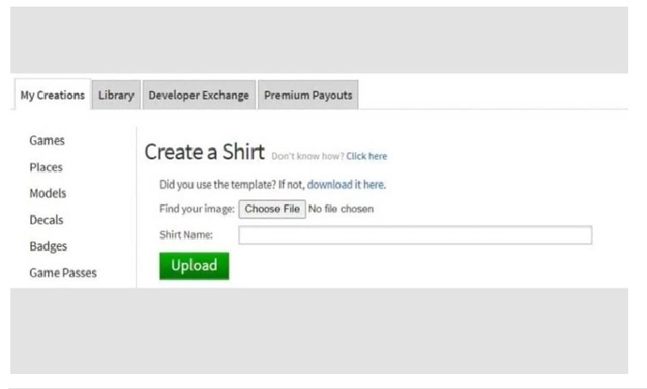The width and height of the screenshot is (647, 389).
Task: Click the 'Create a Shirt' heading
Action: coord(204,152)
